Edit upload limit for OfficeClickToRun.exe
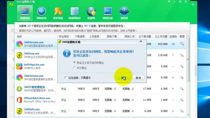Screen dimensions: 210x118 pos(133,100)
